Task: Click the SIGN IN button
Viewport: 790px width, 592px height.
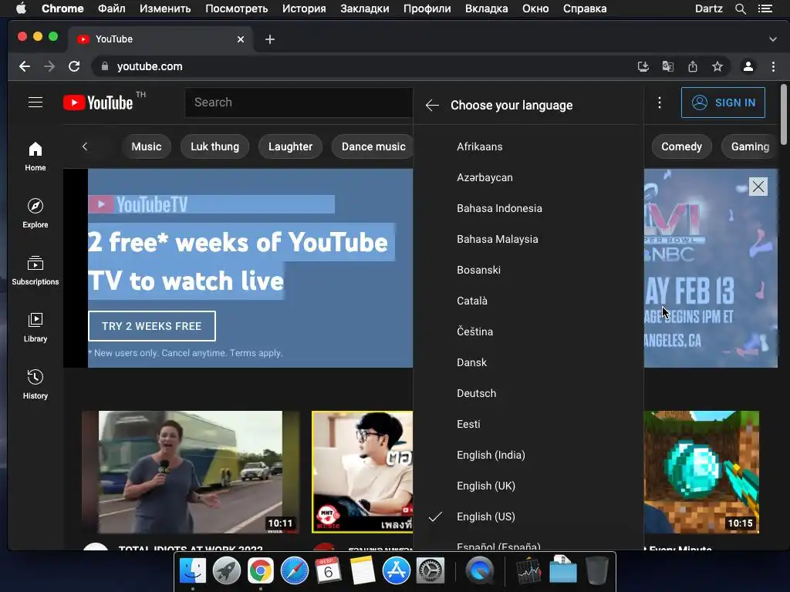Action: (723, 103)
